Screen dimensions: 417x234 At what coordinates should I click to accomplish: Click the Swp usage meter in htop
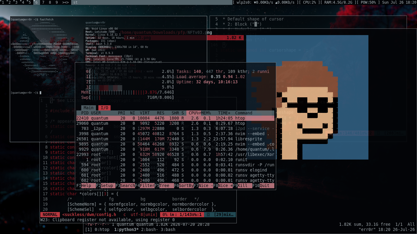point(128,97)
